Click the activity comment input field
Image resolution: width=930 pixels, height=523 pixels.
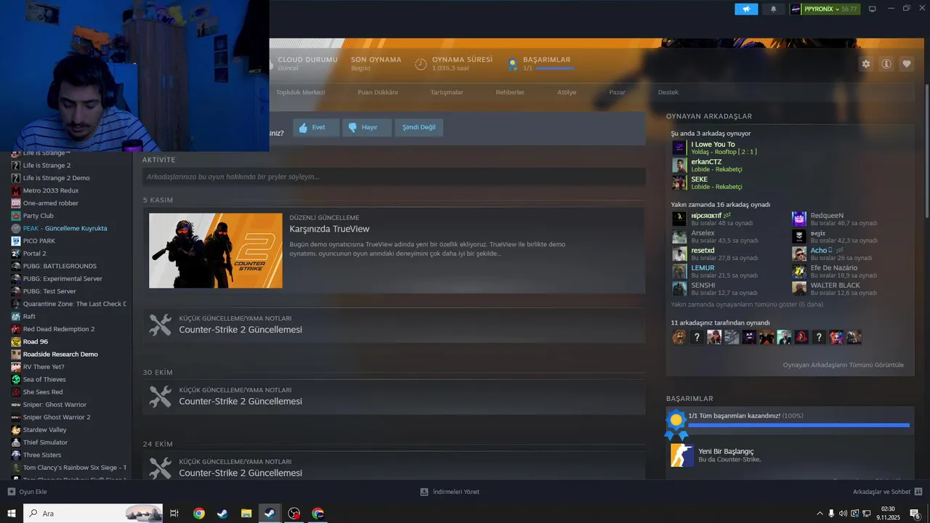click(x=394, y=177)
